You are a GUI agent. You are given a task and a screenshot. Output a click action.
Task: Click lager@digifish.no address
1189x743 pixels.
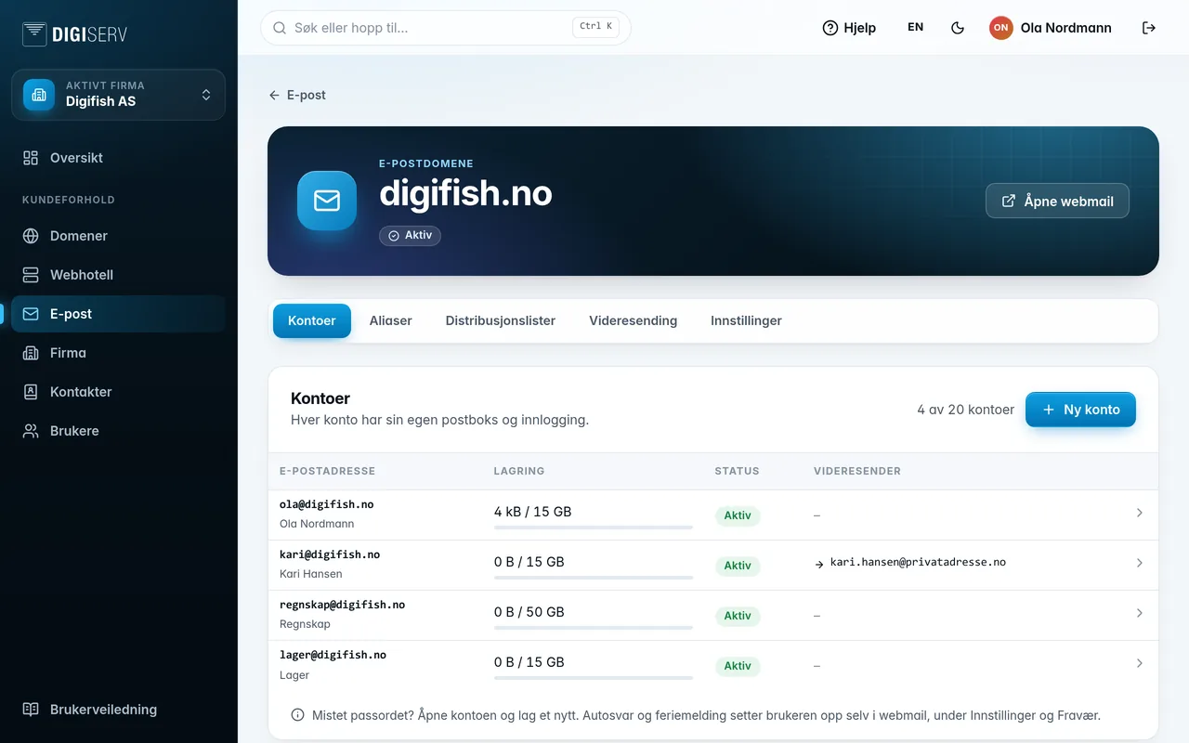point(333,655)
